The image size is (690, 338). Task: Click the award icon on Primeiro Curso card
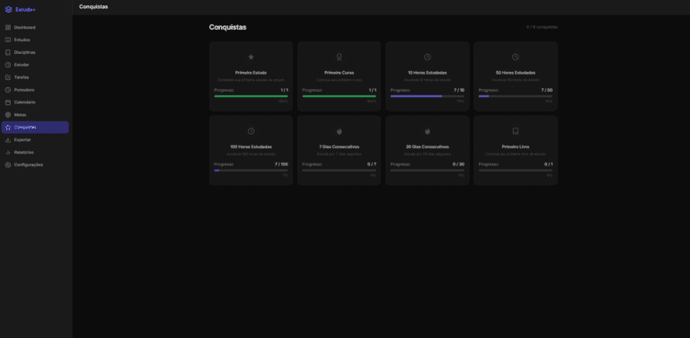[339, 57]
